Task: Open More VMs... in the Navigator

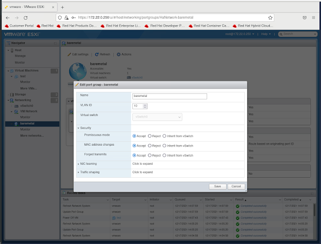Action: click(29, 88)
